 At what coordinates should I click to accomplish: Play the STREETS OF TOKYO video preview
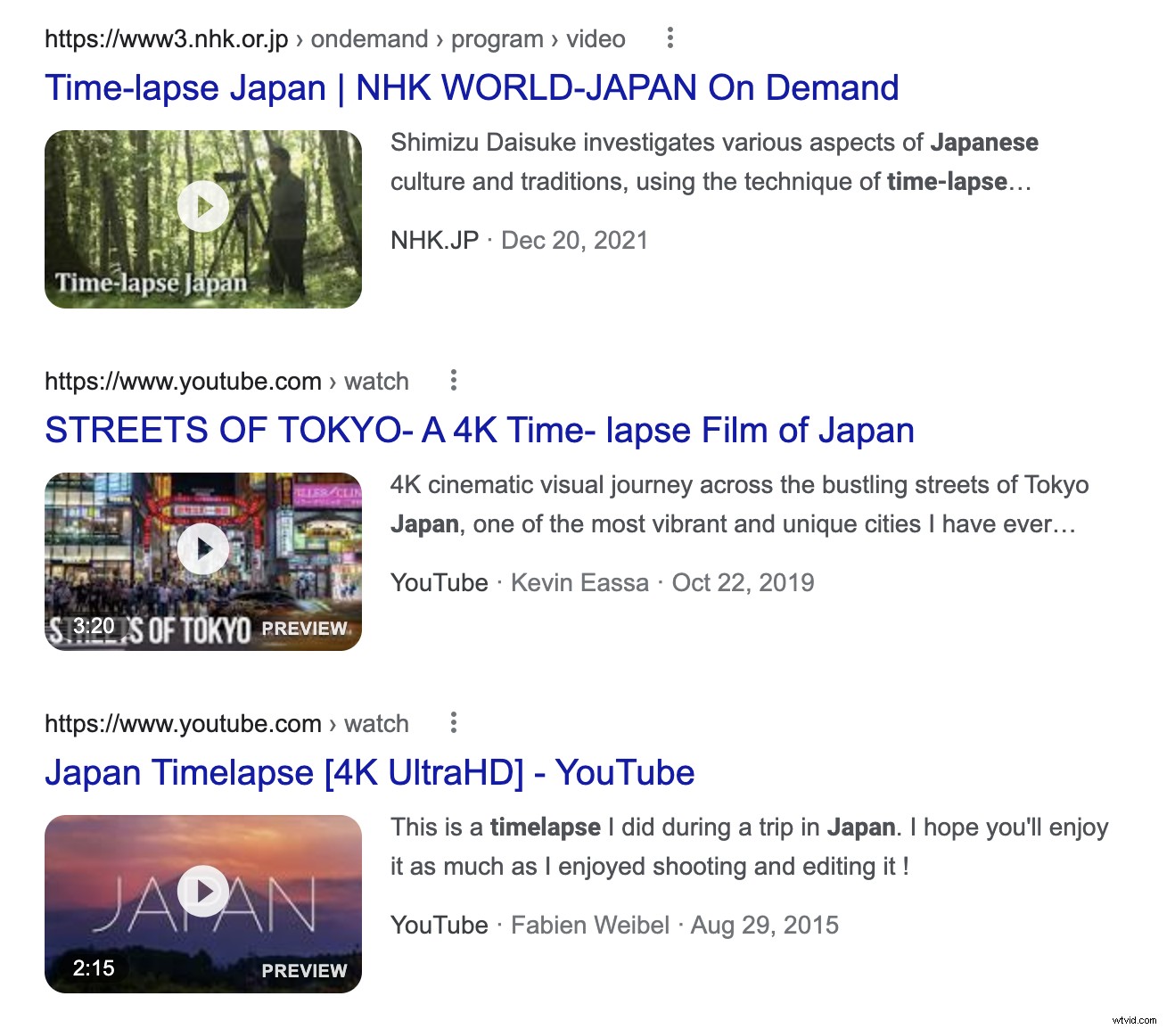[203, 548]
